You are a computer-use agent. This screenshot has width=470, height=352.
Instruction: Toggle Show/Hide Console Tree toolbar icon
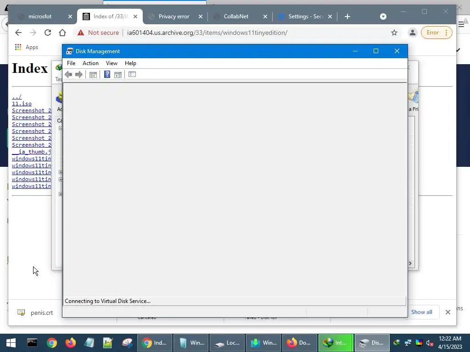93,75
